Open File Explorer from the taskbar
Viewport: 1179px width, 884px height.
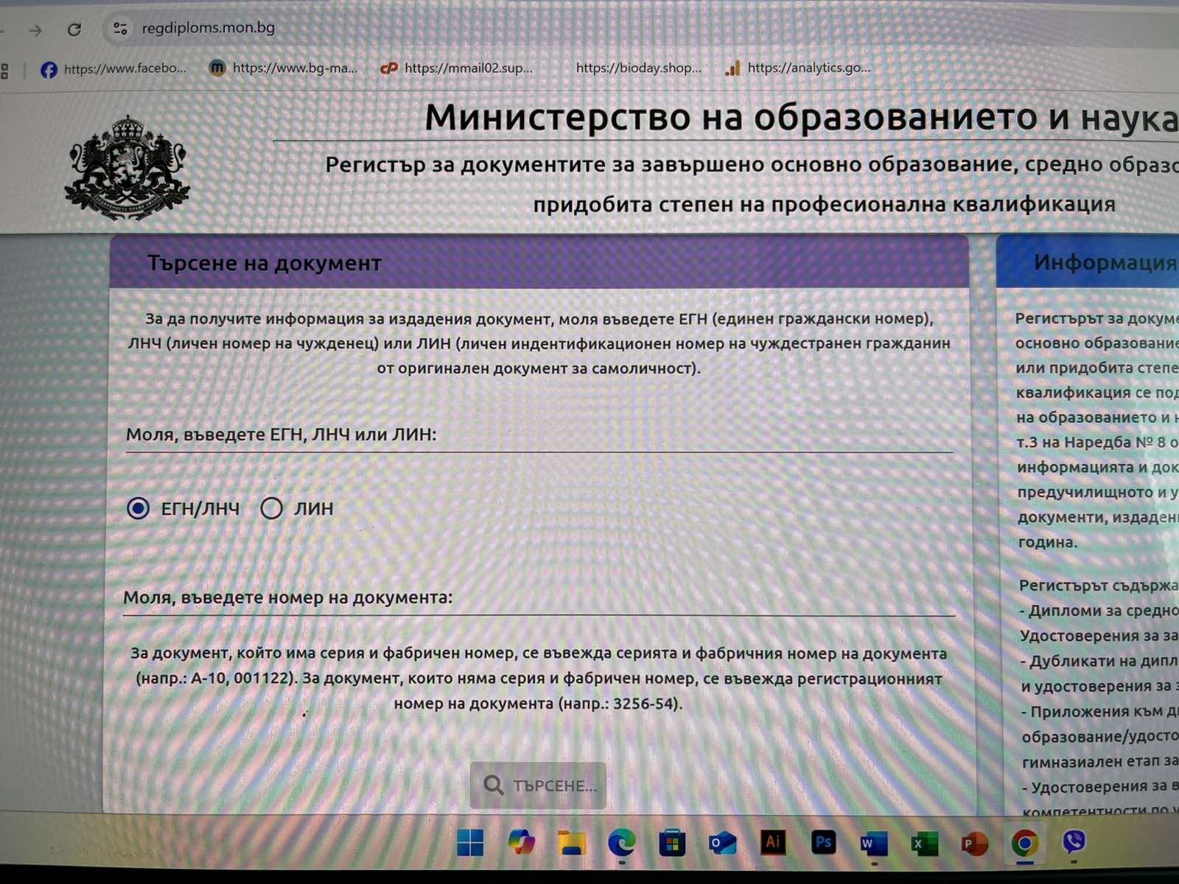[571, 843]
